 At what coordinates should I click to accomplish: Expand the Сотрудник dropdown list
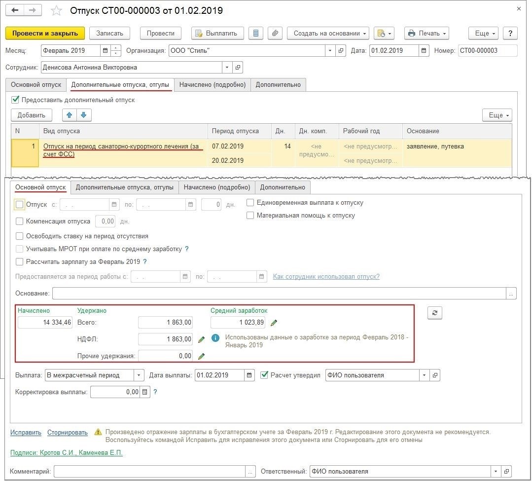(x=227, y=67)
